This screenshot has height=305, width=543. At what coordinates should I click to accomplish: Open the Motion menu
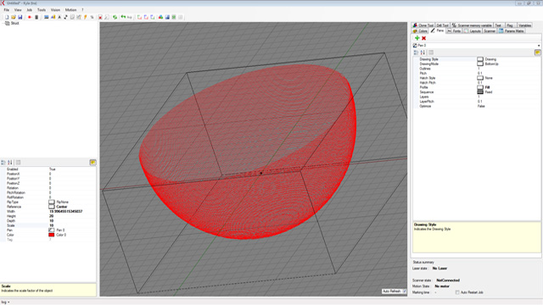click(x=70, y=9)
